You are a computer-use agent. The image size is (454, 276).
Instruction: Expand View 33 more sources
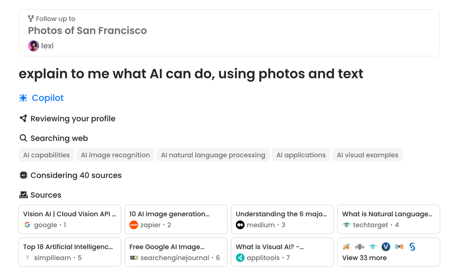click(365, 257)
